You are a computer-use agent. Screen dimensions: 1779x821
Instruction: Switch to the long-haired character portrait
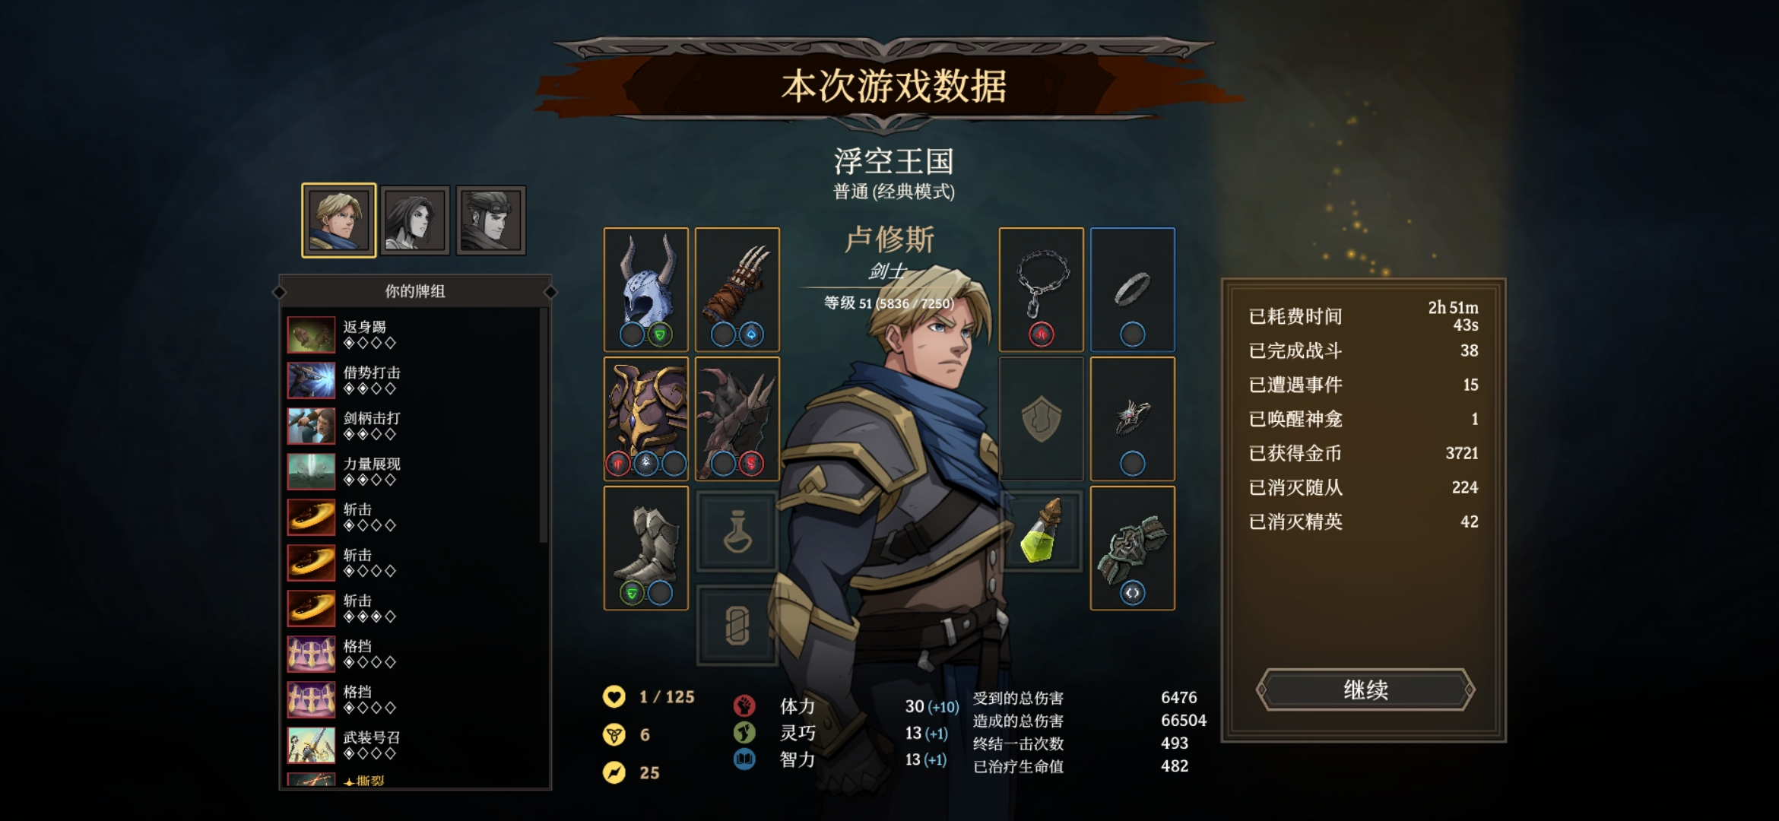click(x=415, y=220)
